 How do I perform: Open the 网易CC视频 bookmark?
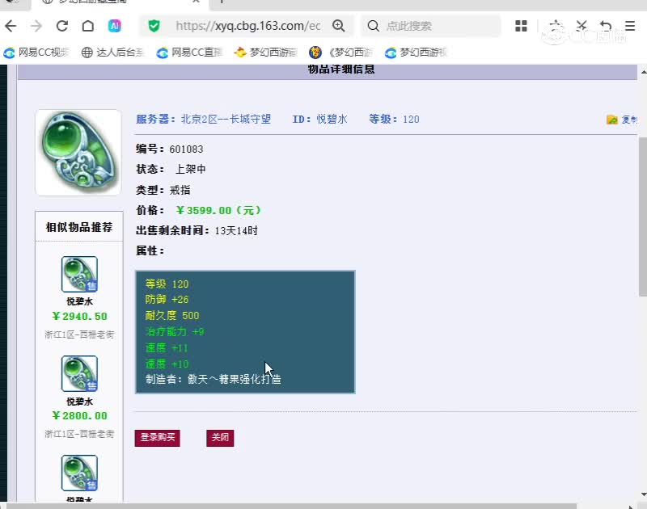(x=36, y=53)
